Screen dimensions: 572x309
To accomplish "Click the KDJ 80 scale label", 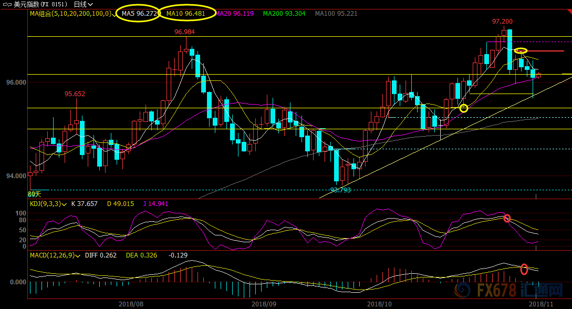I will click(x=22, y=220).
